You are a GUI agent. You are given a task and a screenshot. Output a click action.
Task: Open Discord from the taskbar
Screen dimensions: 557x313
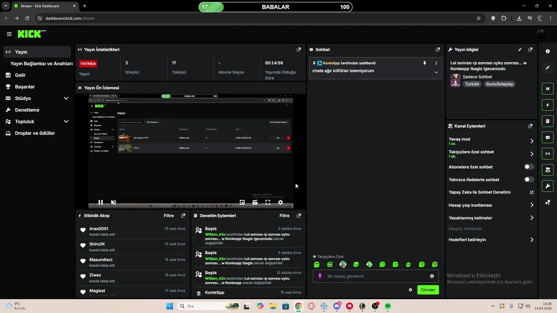click(x=337, y=306)
